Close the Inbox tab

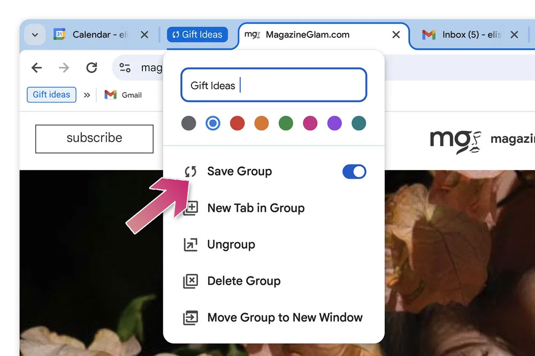tap(514, 35)
